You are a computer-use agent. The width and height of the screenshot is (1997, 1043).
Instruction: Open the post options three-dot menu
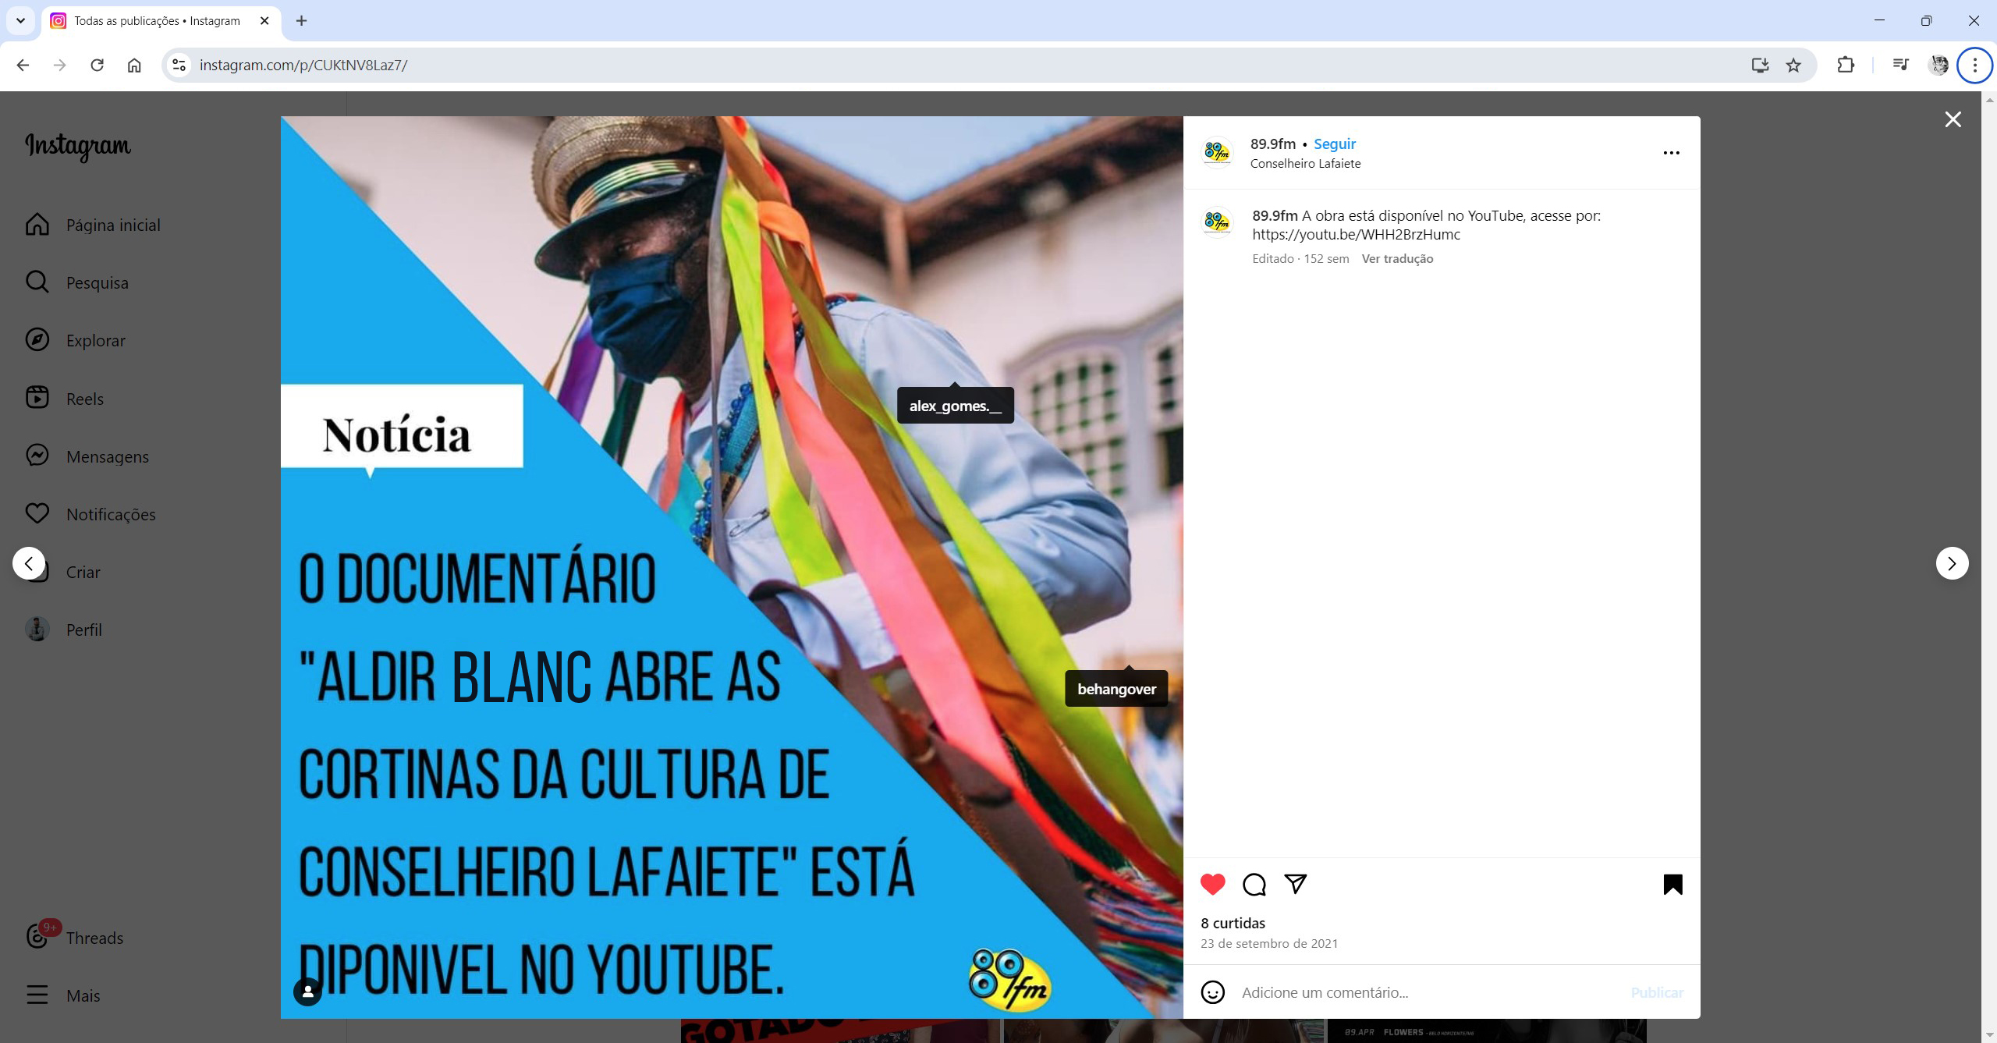[1671, 153]
